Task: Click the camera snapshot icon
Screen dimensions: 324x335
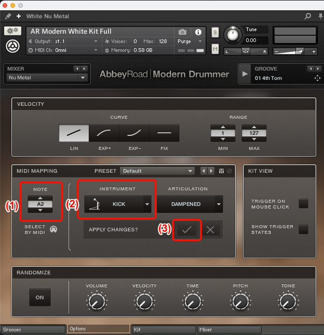Action: pyautogui.click(x=182, y=32)
